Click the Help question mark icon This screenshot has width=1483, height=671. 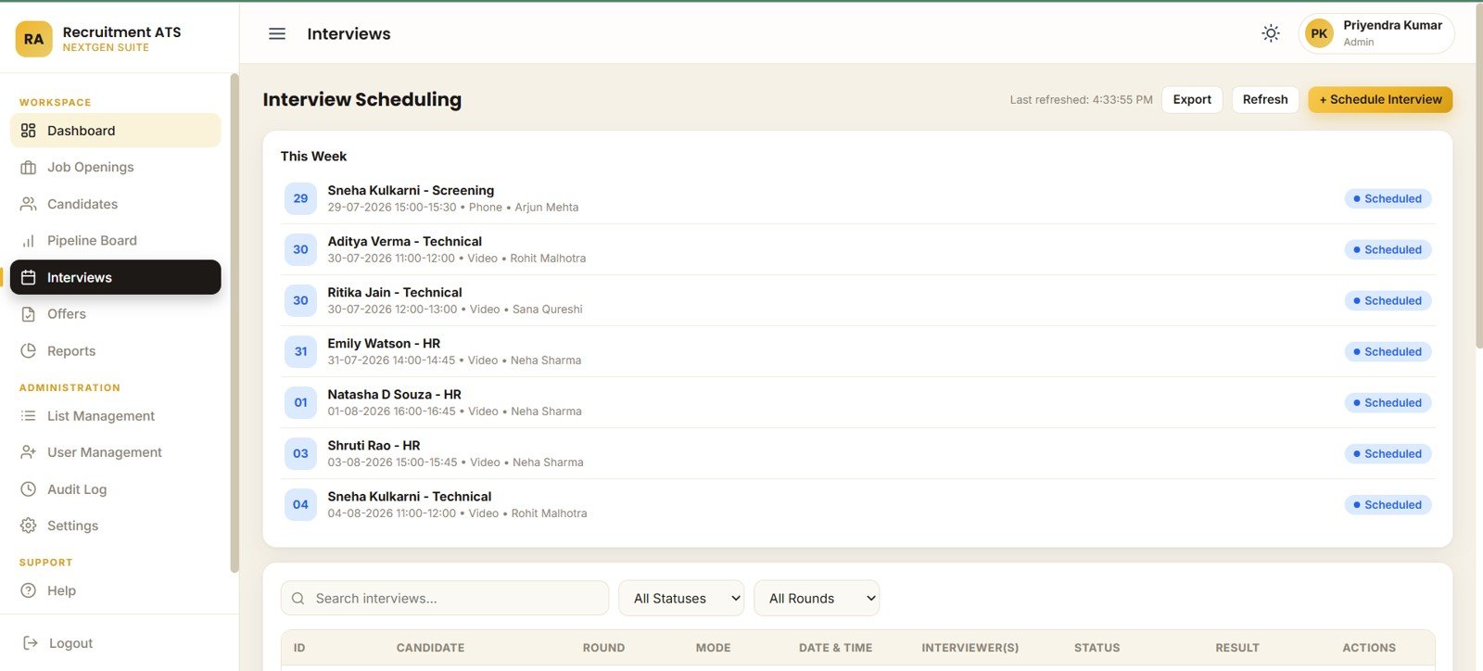29,590
